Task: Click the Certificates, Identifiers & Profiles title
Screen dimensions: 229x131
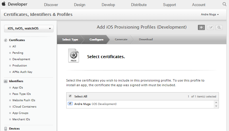Action: [38, 14]
